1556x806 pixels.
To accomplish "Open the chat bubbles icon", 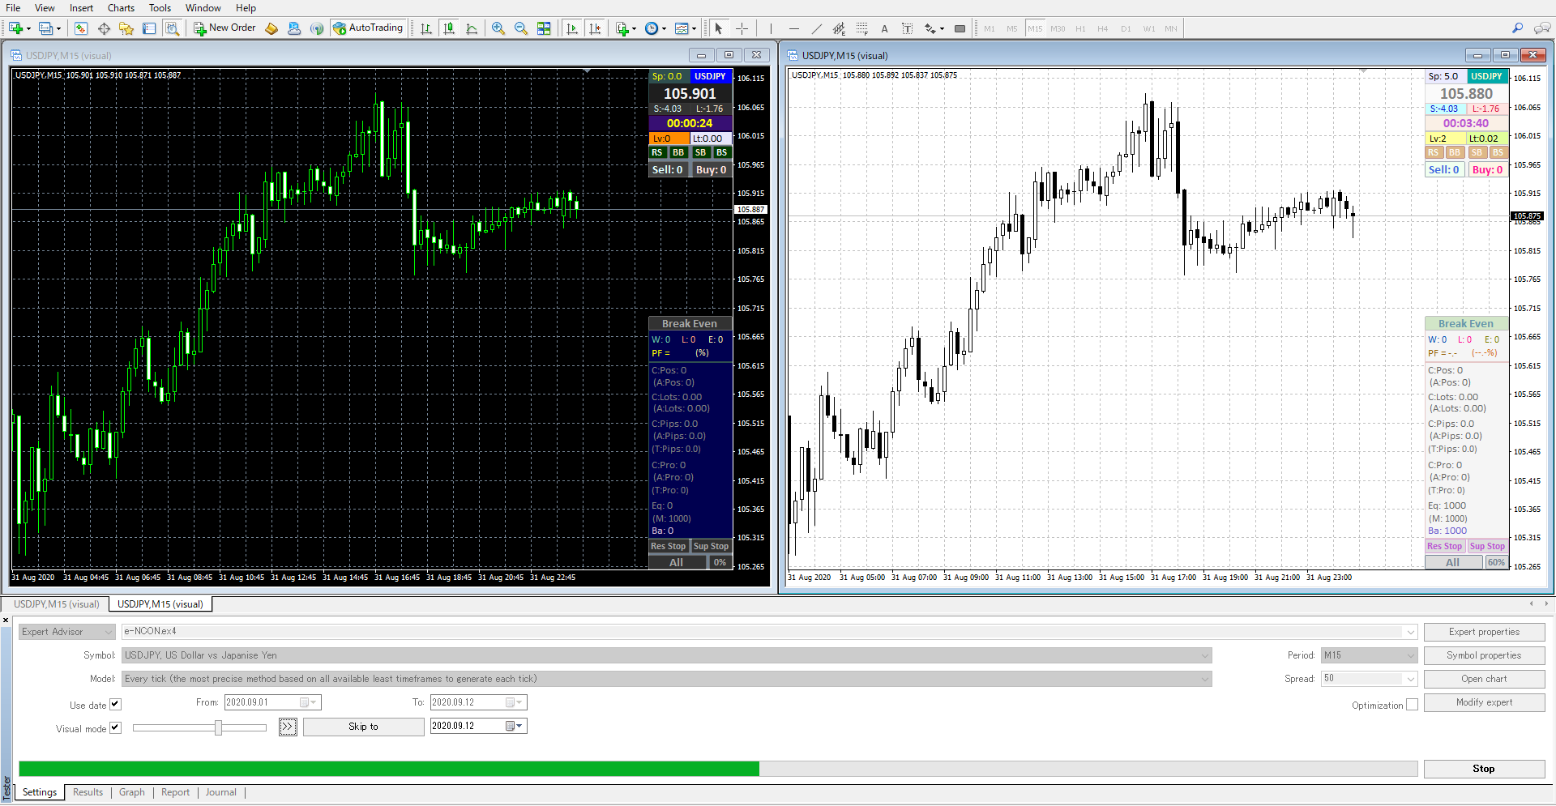I will [x=1542, y=28].
